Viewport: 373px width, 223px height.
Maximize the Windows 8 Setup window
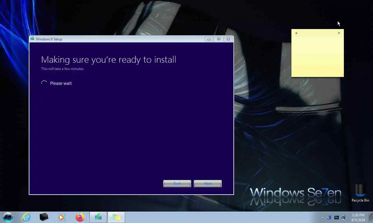coord(219,39)
